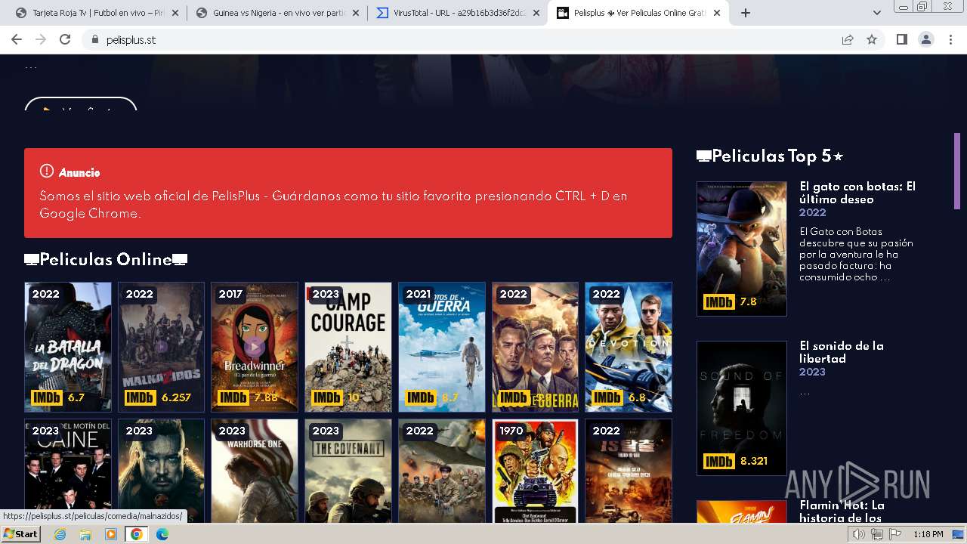
Task: Click the Chrome taskbar icon
Action: coord(137,534)
